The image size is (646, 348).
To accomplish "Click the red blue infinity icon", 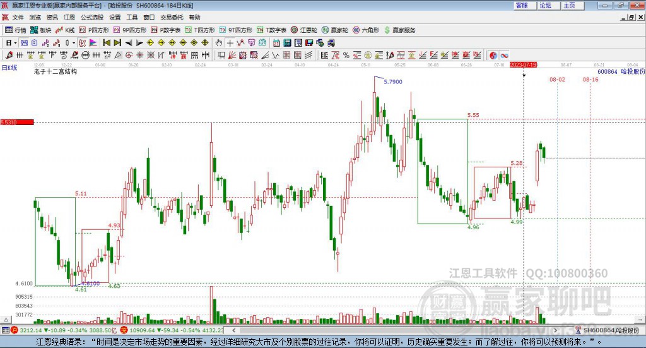I will (x=504, y=55).
